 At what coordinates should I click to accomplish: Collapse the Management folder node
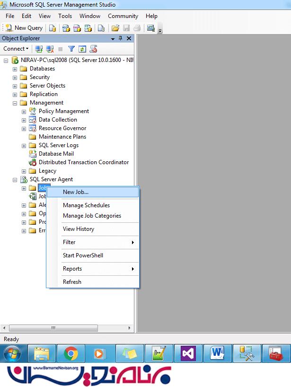click(x=15, y=103)
